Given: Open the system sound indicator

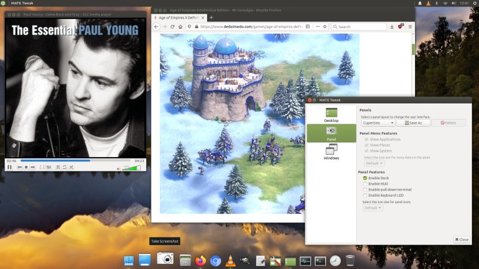Looking at the screenshot, I should coord(454,3).
